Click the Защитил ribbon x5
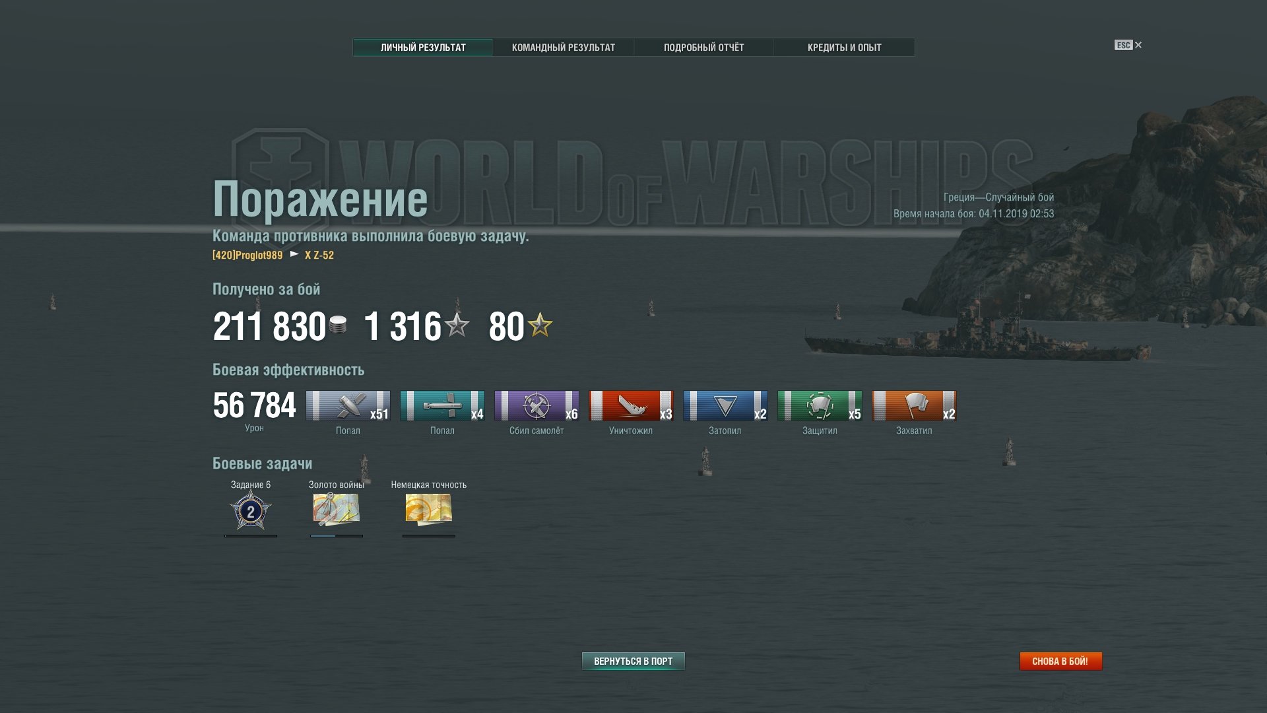1267x713 pixels. tap(820, 405)
